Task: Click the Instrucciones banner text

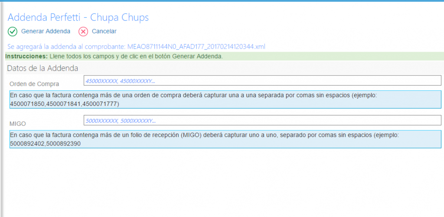Action: (114, 56)
